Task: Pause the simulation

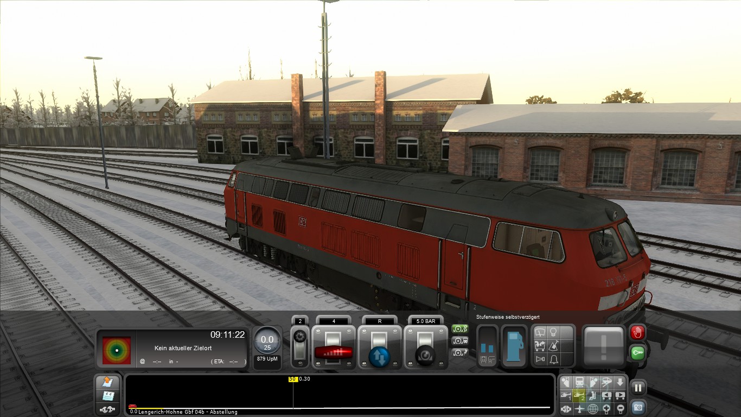Action: [638, 388]
